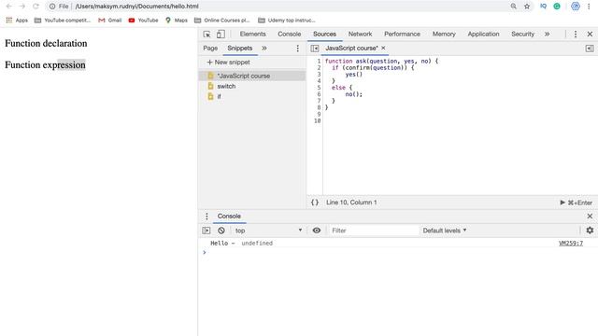The height and width of the screenshot is (336, 598).
Task: Open the VM259:7 source link
Action: (571, 243)
